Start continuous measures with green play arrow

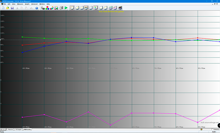tap(66, 8)
